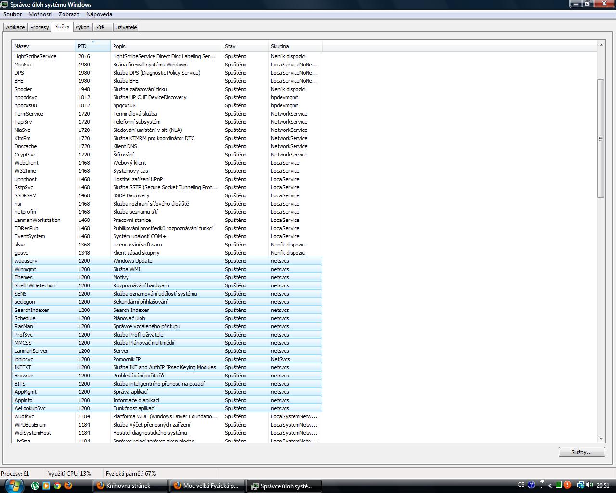Screen dimensions: 616x493
Task: Click the 20:51 system clock
Action: [603, 486]
